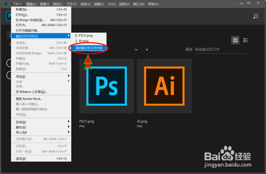
Task: Select recent file 0 PS(1).png
Action: (89, 35)
